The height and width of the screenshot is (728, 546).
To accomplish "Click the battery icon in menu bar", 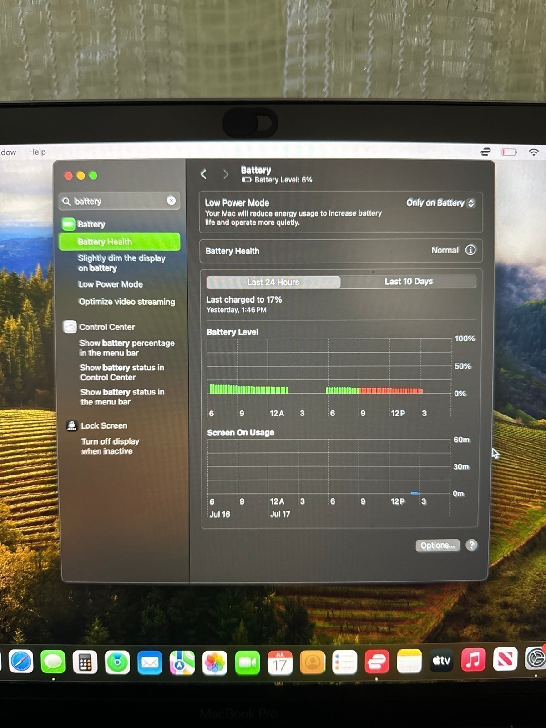I will (509, 152).
